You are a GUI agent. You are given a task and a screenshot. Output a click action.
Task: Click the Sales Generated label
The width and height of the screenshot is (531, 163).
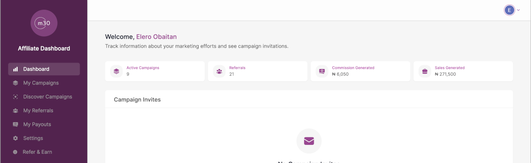pyautogui.click(x=450, y=68)
